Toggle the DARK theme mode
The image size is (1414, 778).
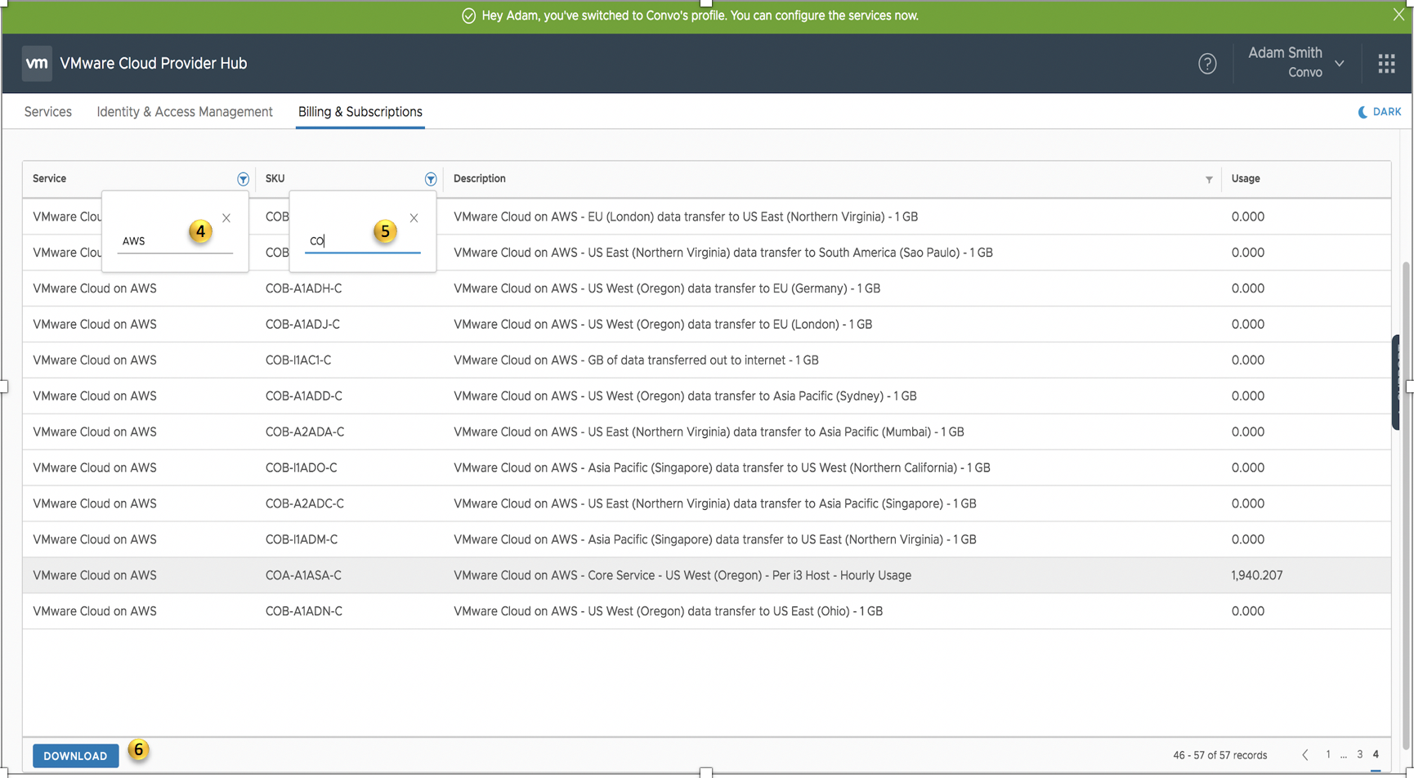pos(1380,112)
